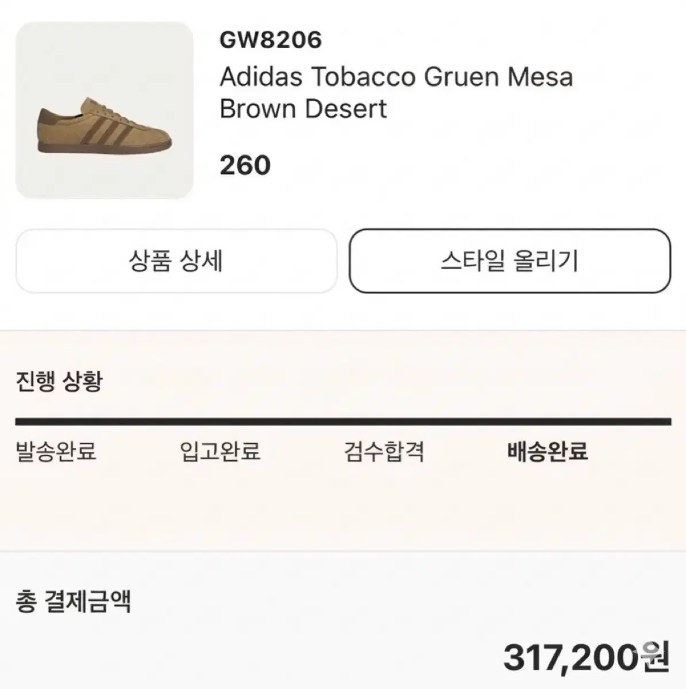Tap the size 260 label

tap(245, 165)
